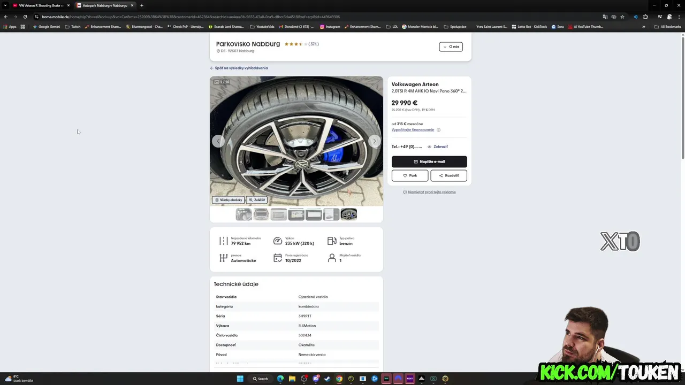Click financing info circle icon
The image size is (685, 385).
pos(438,130)
